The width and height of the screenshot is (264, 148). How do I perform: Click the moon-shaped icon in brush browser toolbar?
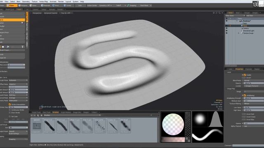(x=38, y=115)
